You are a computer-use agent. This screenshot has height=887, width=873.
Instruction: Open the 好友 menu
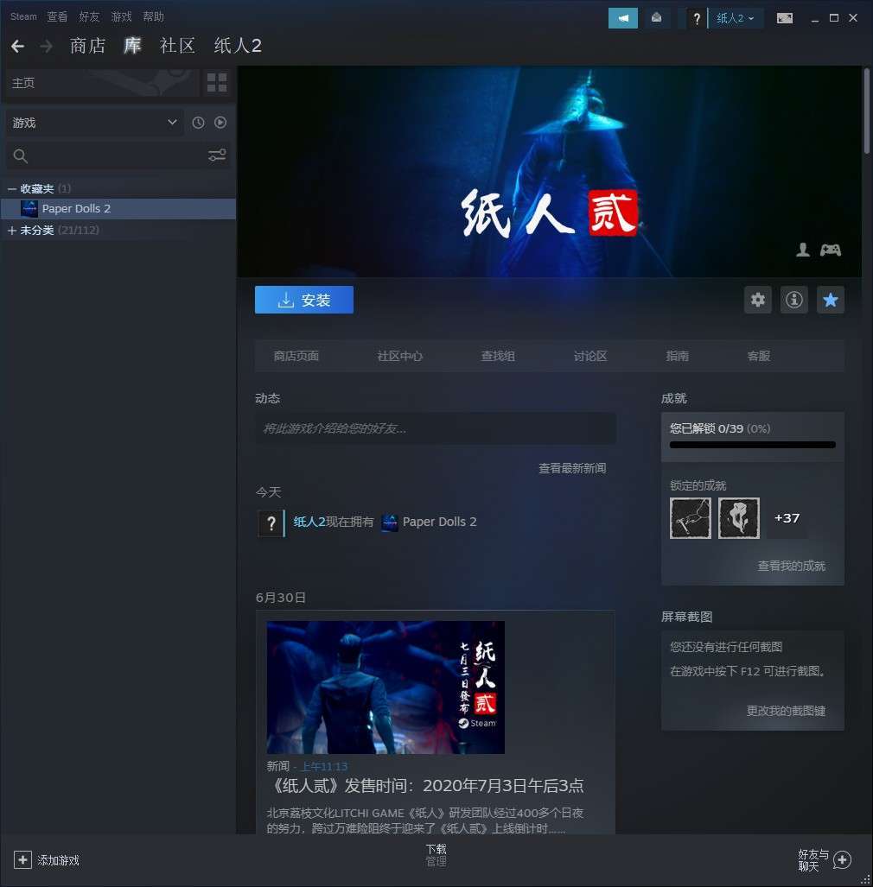pyautogui.click(x=89, y=16)
